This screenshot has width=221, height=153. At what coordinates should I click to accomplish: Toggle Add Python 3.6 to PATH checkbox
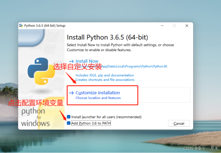pyautogui.click(x=69, y=123)
